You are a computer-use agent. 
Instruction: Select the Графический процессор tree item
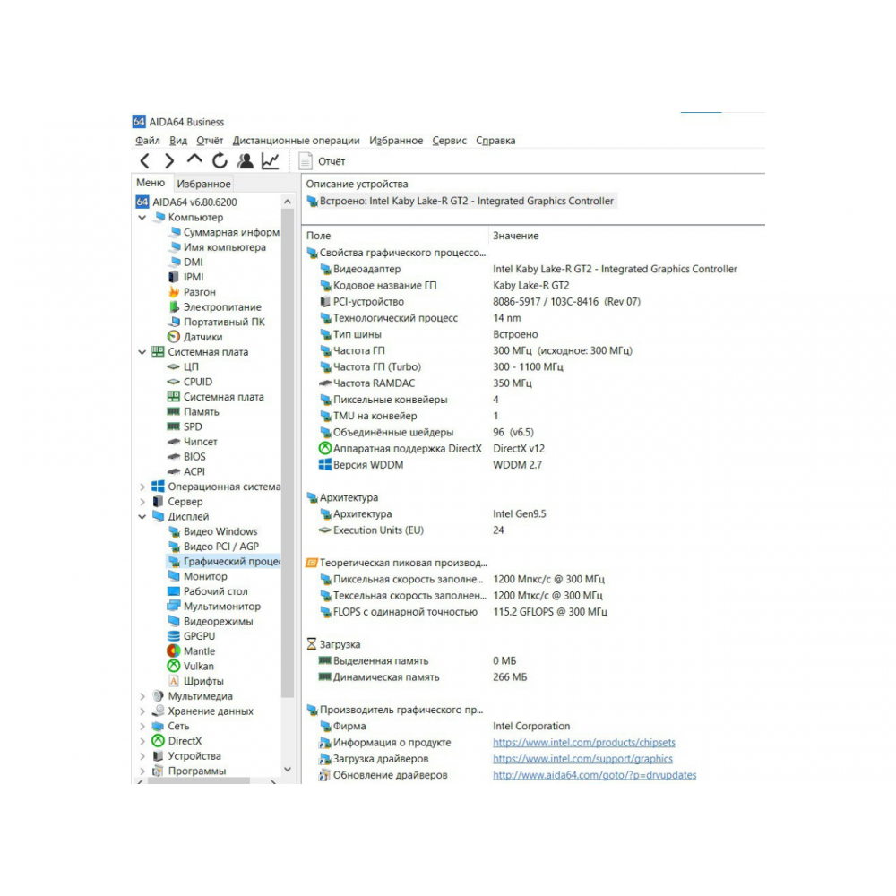click(223, 562)
